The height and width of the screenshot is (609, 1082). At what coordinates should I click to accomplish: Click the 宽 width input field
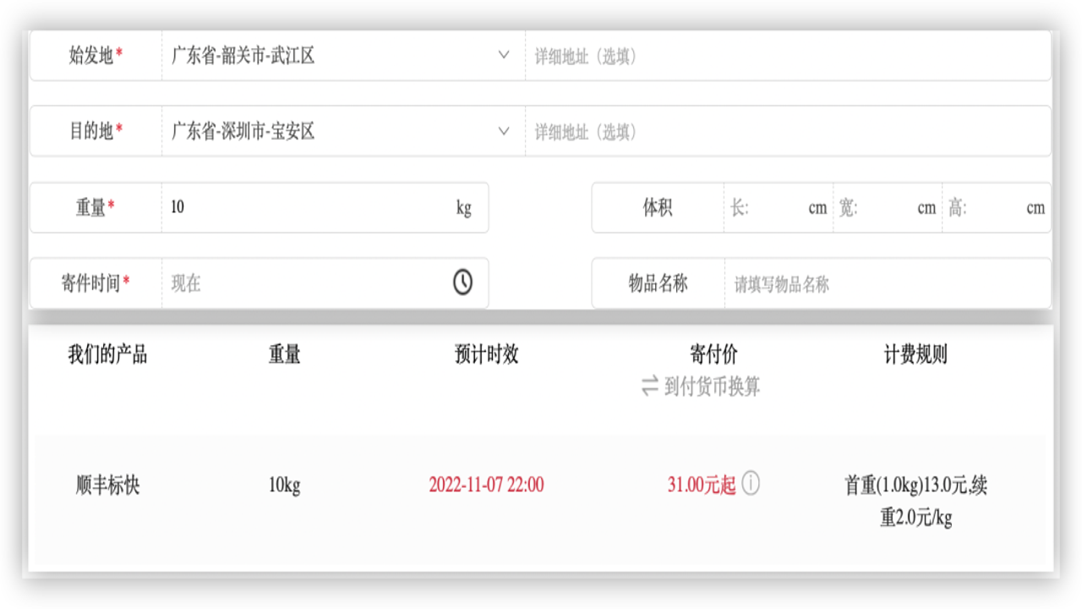(x=888, y=207)
